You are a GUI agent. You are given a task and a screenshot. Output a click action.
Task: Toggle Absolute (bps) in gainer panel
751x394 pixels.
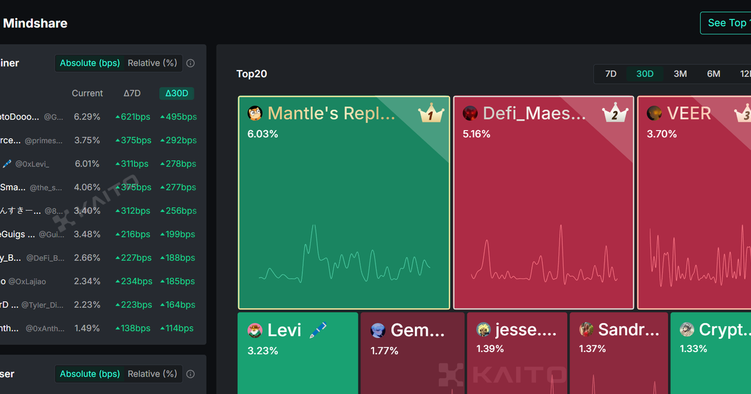click(90, 63)
